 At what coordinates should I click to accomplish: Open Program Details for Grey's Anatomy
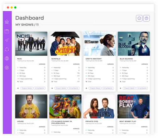(x=95, y=88)
